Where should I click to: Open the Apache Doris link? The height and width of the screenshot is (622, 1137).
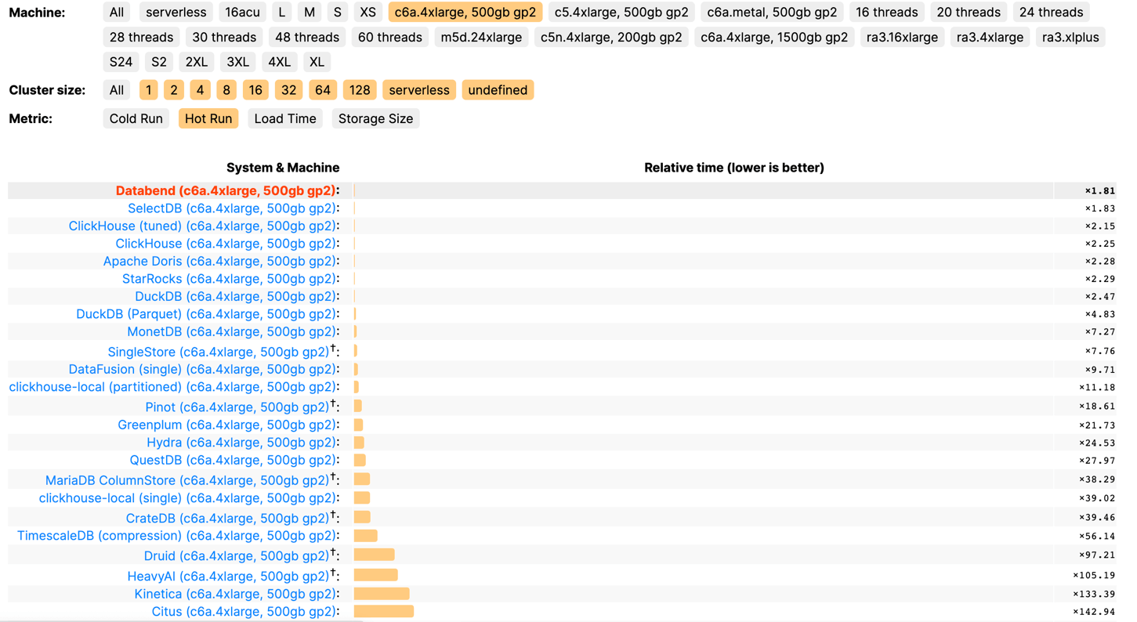click(219, 261)
